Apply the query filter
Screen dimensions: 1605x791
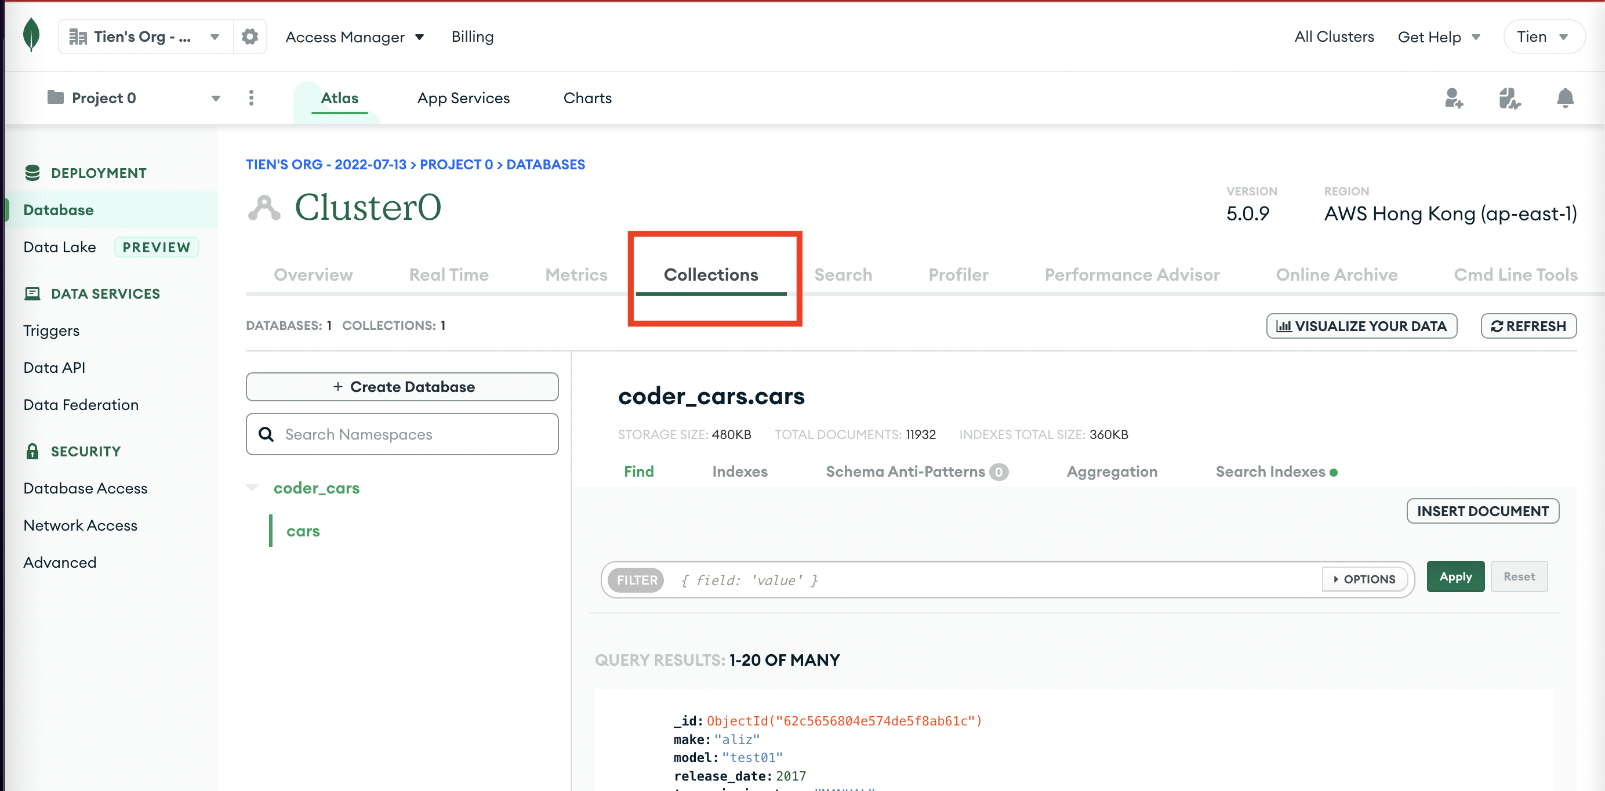pyautogui.click(x=1455, y=576)
